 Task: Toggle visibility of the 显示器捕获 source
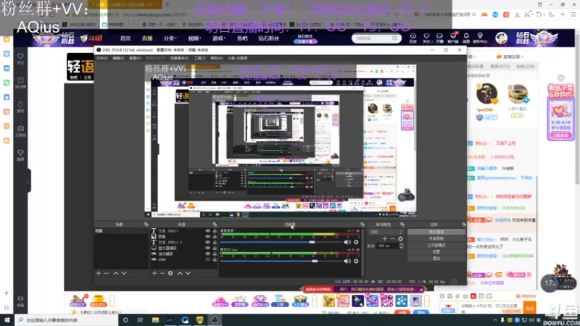(x=207, y=248)
